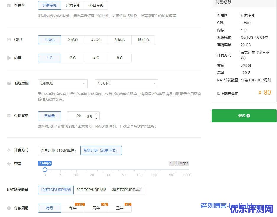Screen dimensions: 277x217
Task: Click the availability zone layers icon
Action: tap(9, 5)
